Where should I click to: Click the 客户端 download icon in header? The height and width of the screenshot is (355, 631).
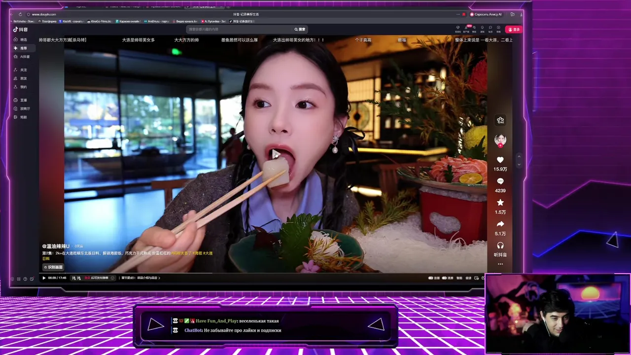[x=466, y=28]
